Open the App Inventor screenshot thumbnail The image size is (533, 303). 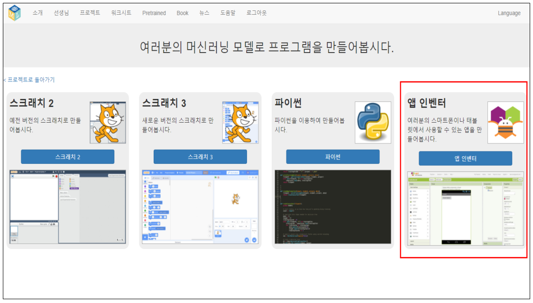[465, 209]
